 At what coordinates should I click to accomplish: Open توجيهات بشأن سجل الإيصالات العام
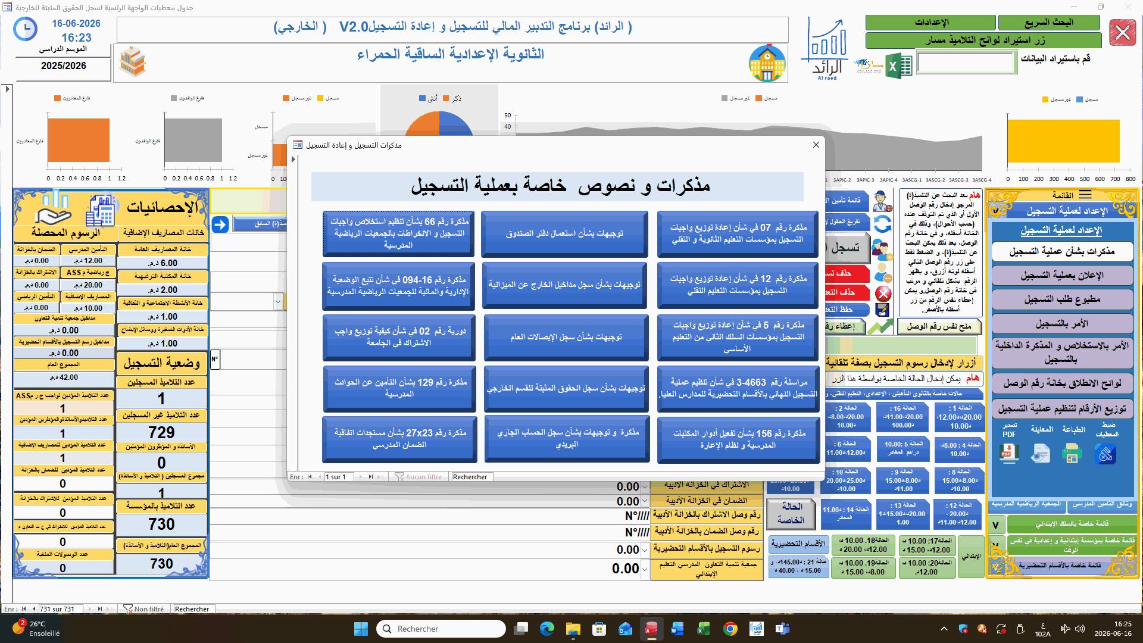click(x=566, y=337)
